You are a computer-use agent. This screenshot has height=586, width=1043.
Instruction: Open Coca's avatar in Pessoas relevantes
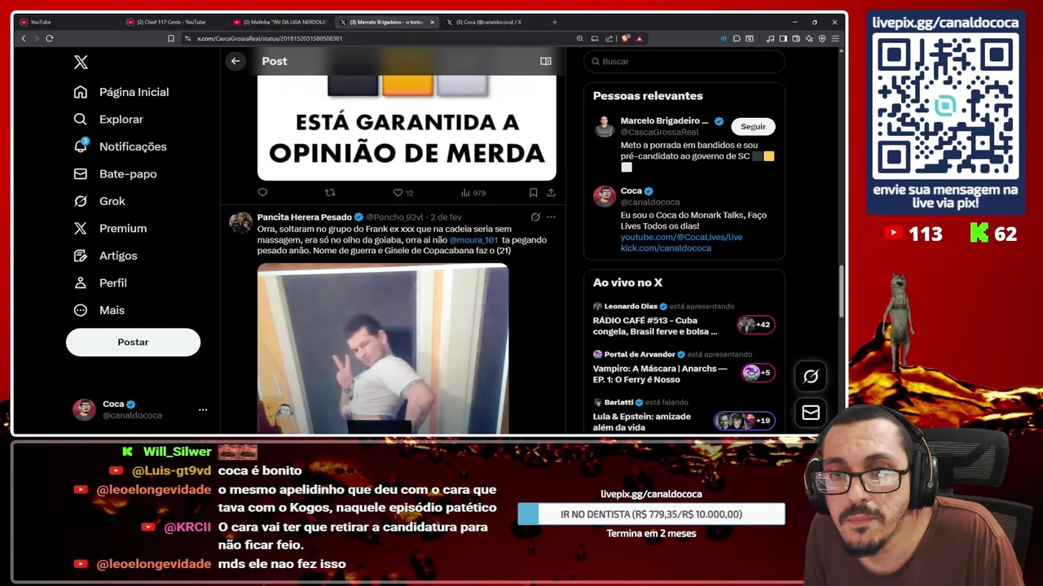tap(604, 196)
